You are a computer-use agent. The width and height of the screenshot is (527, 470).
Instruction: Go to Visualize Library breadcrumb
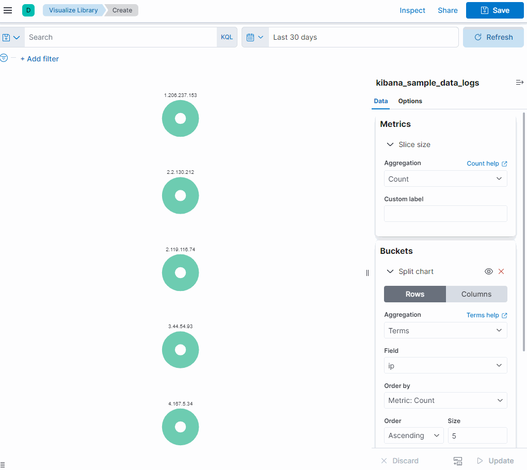point(73,10)
